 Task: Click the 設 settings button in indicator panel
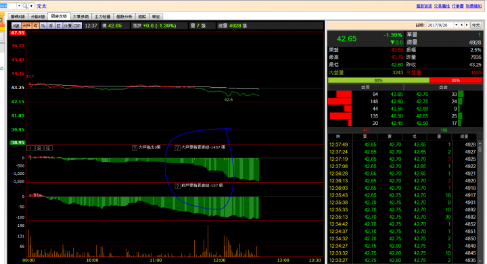click(x=39, y=148)
